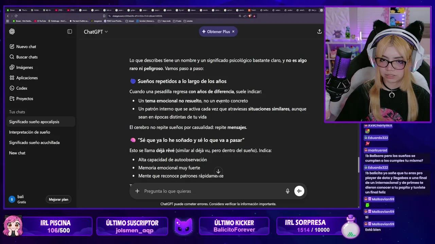Image resolution: width=435 pixels, height=244 pixels.
Task: Click the browser share icon in address bar
Action: coord(244,16)
